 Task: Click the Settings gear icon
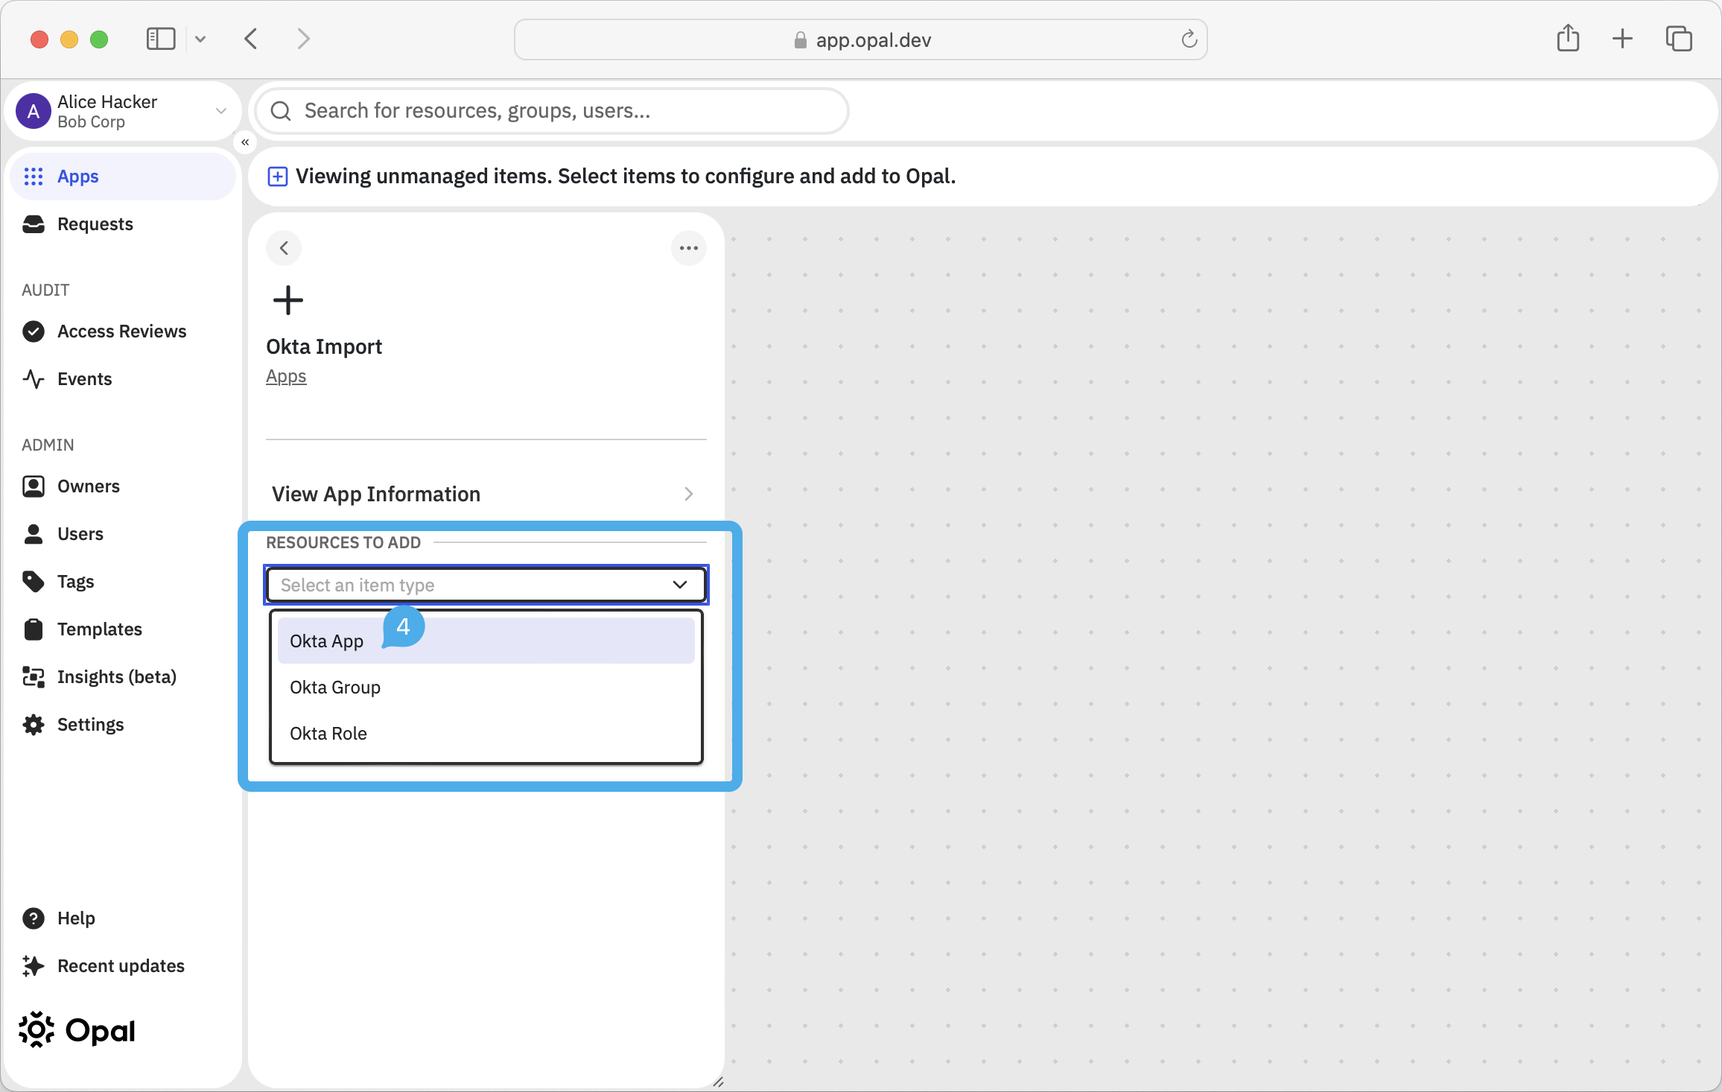coord(34,725)
